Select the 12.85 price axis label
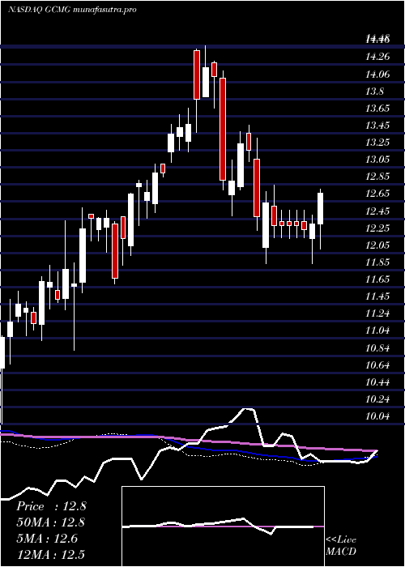The width and height of the screenshot is (405, 567). coord(378,177)
